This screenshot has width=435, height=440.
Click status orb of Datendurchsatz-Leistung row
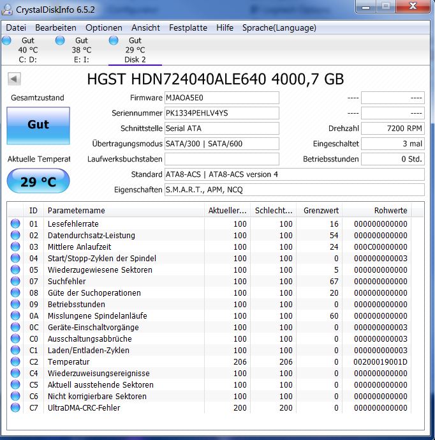pyautogui.click(x=15, y=235)
